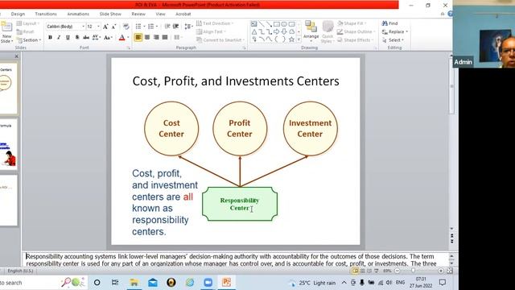Expand Arrange dropdown

[311, 32]
